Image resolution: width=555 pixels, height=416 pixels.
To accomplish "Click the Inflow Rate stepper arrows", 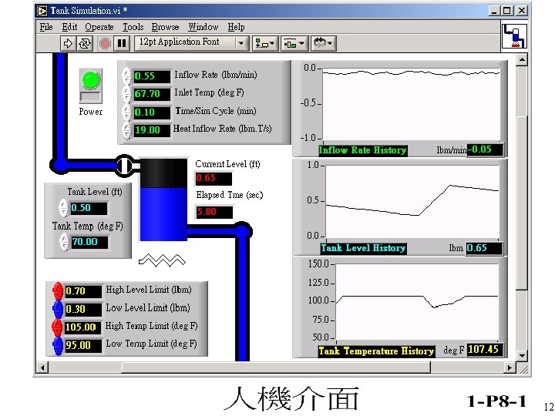I will tap(126, 76).
